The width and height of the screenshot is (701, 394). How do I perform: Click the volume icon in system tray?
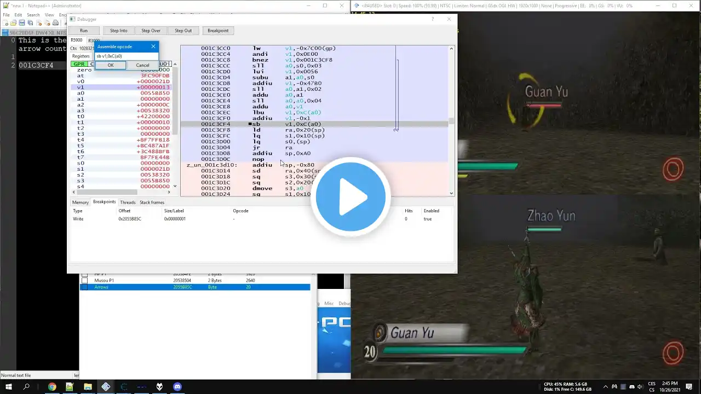click(640, 387)
